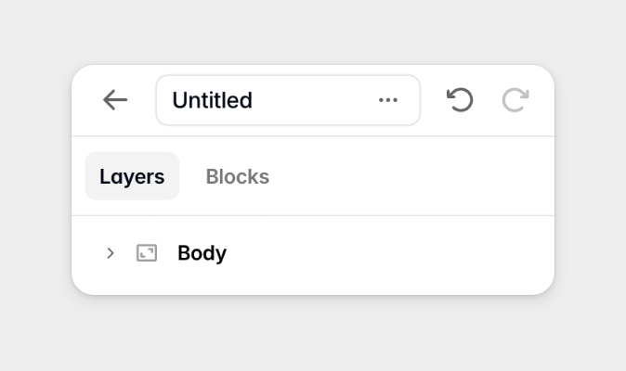This screenshot has height=371, width=626.
Task: Expand the Body layer chevron
Action: point(111,253)
